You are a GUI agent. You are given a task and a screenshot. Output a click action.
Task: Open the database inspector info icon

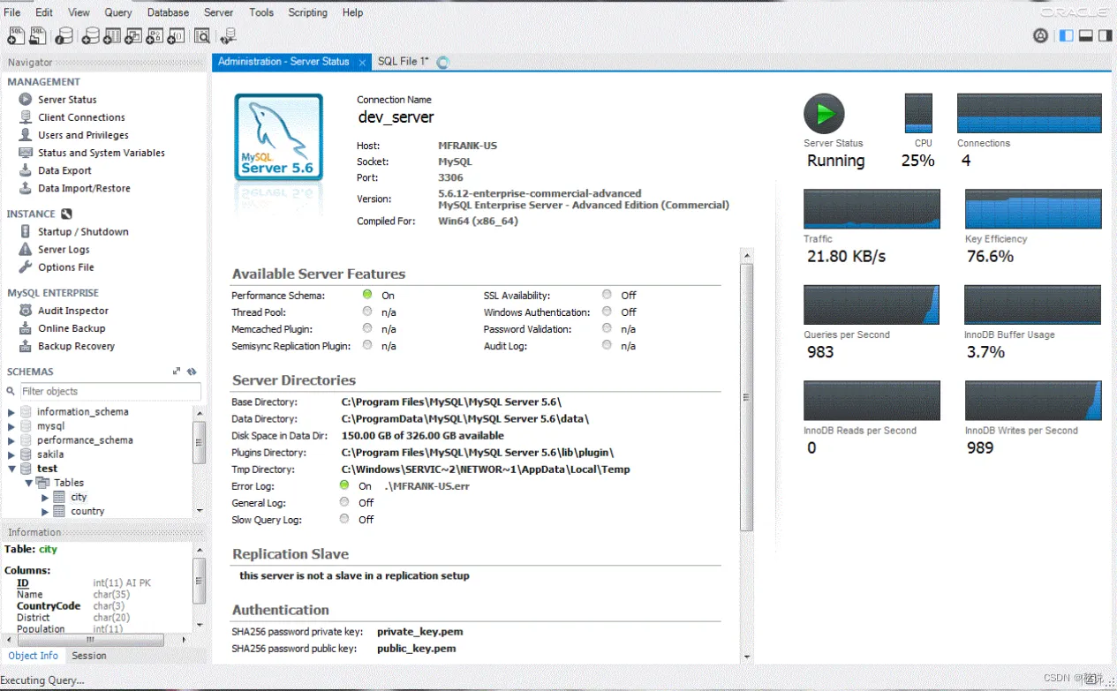tap(64, 36)
